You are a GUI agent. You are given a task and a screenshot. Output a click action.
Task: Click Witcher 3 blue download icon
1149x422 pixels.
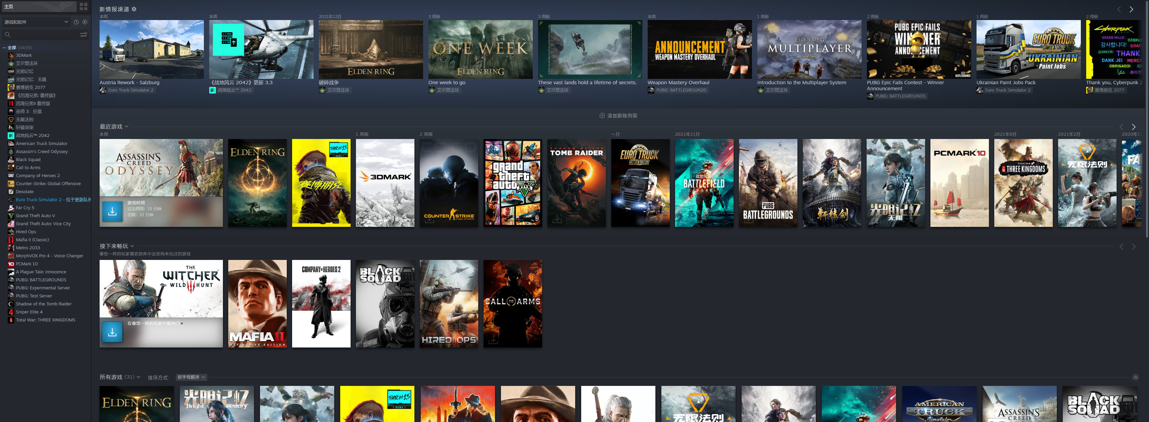(x=112, y=332)
